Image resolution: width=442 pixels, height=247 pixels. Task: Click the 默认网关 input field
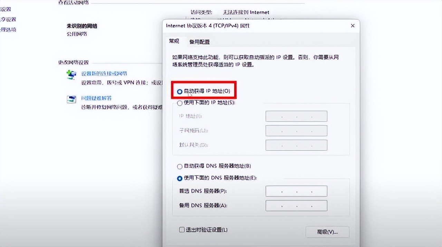coord(296,145)
